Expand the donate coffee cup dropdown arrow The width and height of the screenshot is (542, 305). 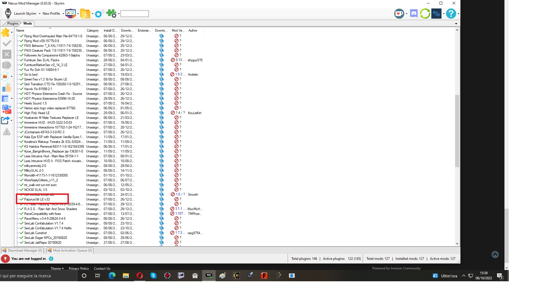click(x=406, y=14)
